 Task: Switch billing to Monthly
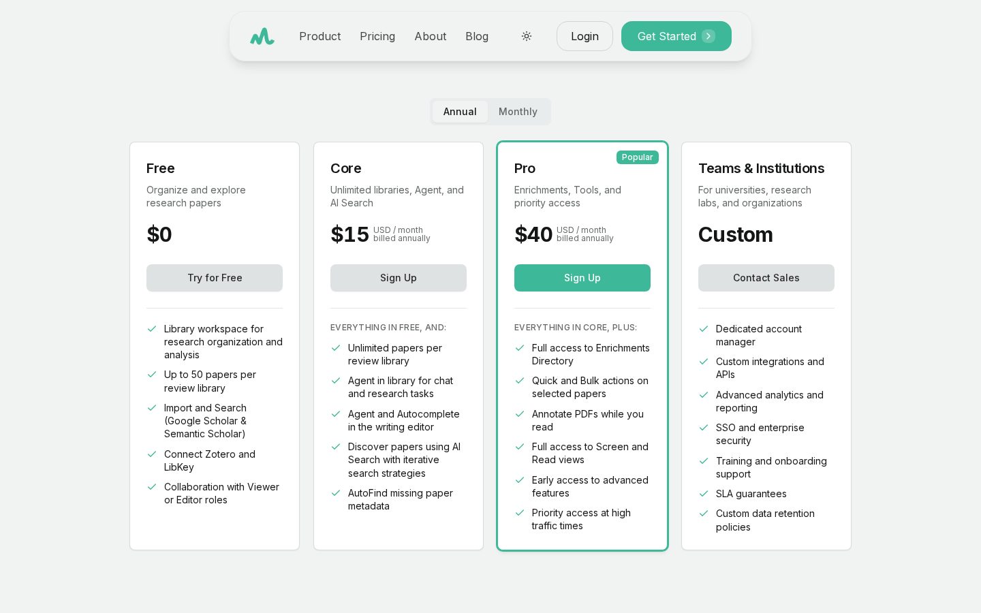click(518, 112)
